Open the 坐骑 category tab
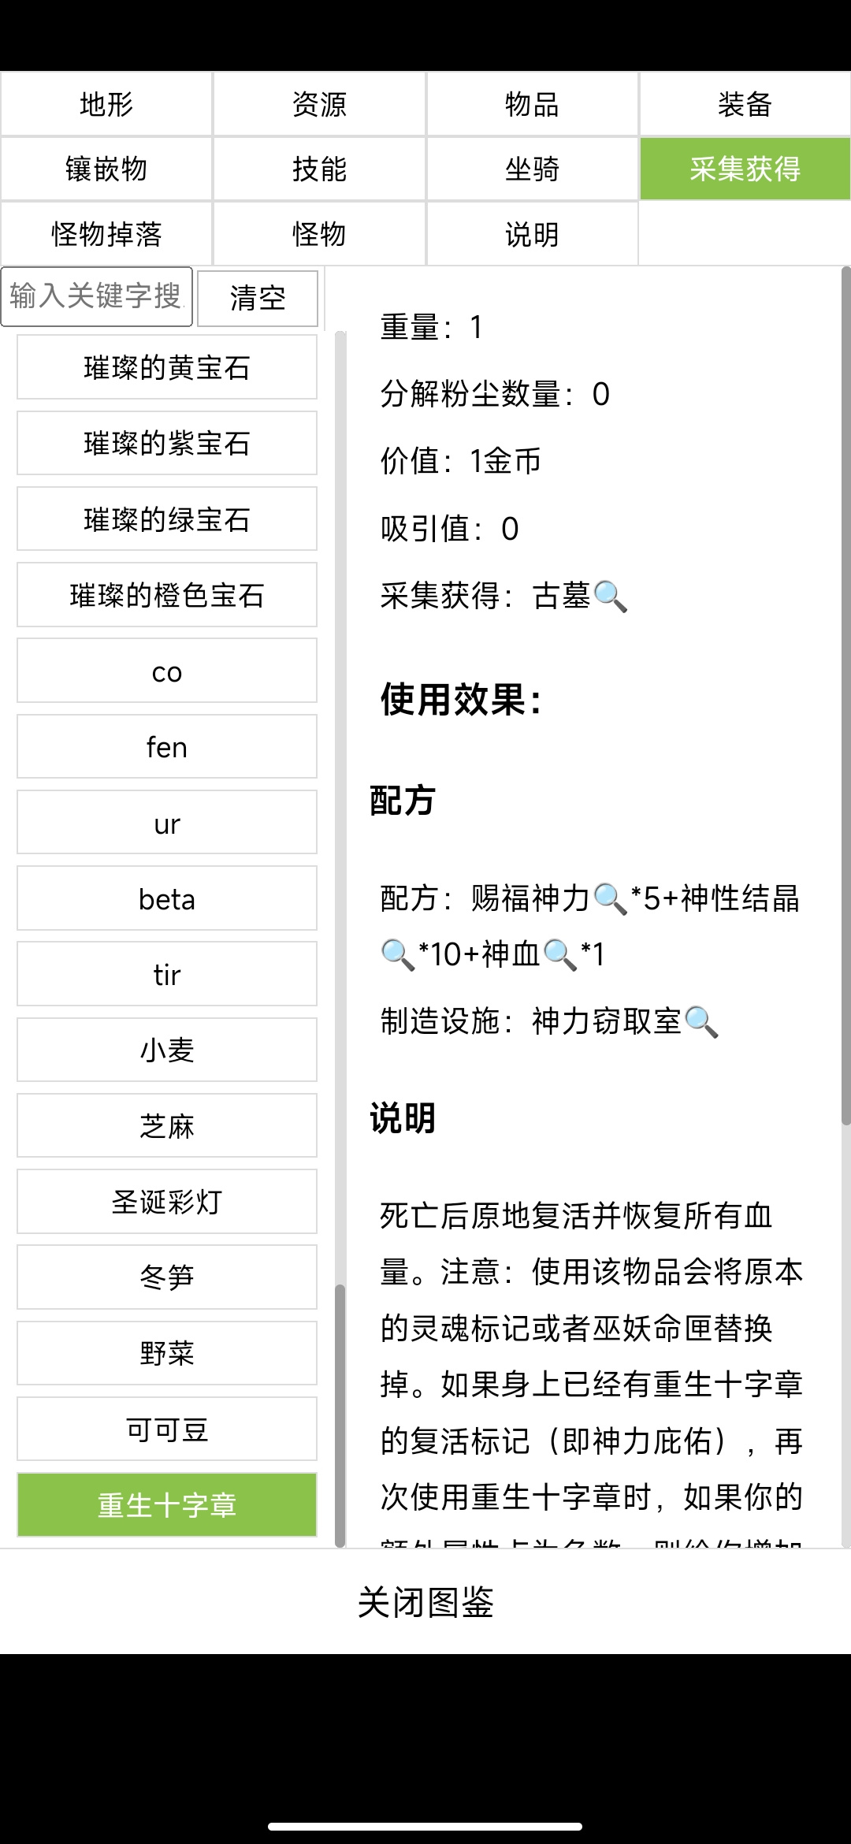The height and width of the screenshot is (1844, 851). 532,169
